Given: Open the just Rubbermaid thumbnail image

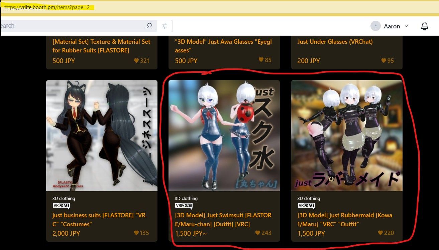Looking at the screenshot, I should pyautogui.click(x=347, y=136).
